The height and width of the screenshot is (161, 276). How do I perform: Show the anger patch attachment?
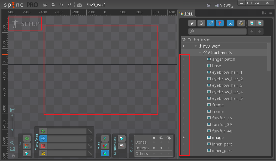tap(184, 59)
